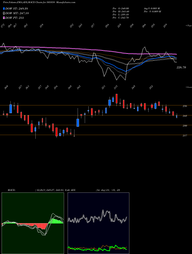Click the last blue candlestick at chart right
The width and height of the screenshot is (192, 254).
point(177,117)
